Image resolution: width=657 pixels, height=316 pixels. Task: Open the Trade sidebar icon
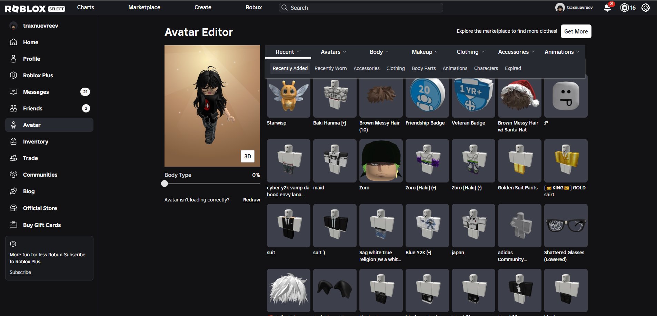click(13, 158)
